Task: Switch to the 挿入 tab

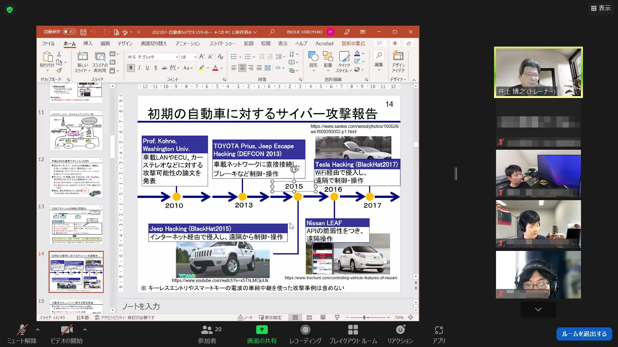Action: coord(88,43)
